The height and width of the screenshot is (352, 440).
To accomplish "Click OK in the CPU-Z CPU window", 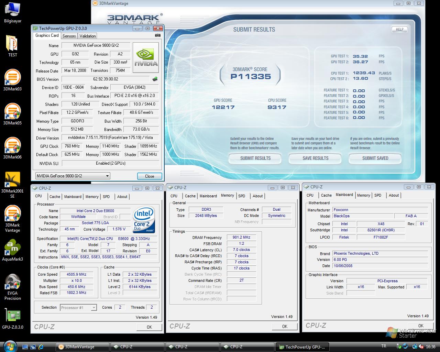I will [x=149, y=327].
